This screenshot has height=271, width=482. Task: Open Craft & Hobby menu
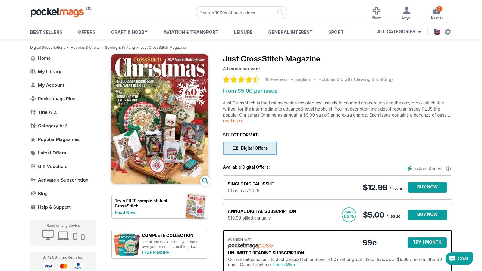click(129, 32)
